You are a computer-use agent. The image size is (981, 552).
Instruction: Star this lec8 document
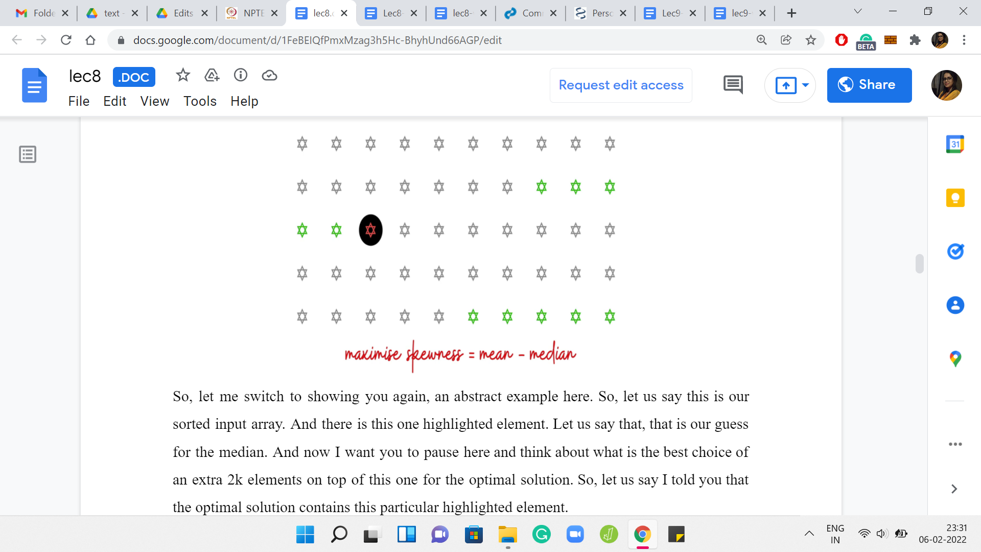[x=182, y=76]
